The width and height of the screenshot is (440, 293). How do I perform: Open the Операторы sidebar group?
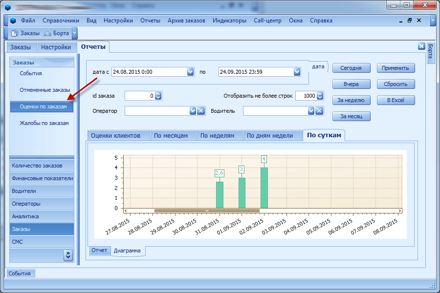pyautogui.click(x=42, y=204)
